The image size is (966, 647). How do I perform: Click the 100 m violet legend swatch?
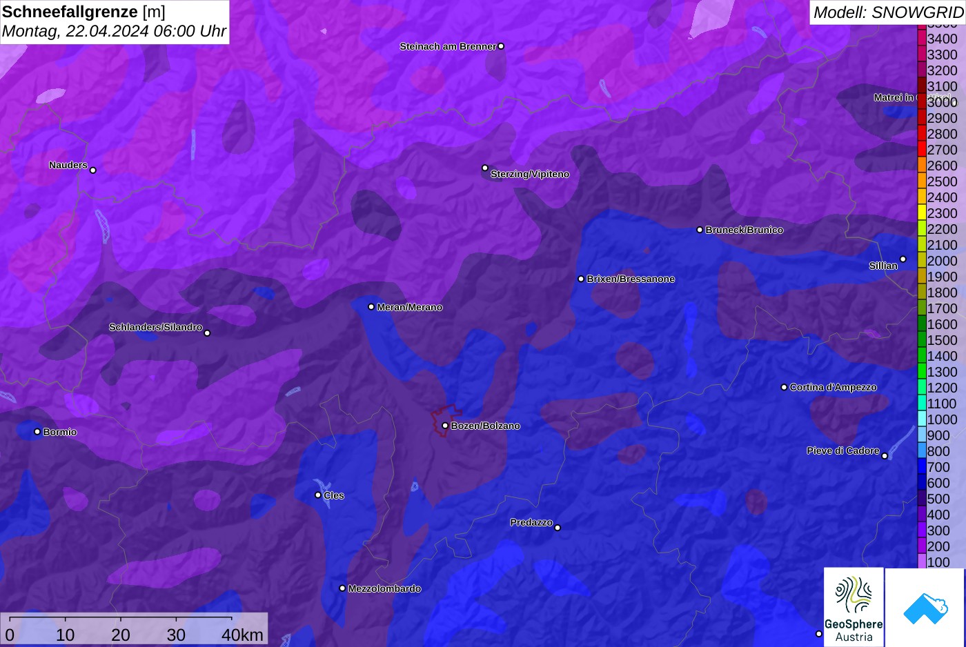point(921,561)
